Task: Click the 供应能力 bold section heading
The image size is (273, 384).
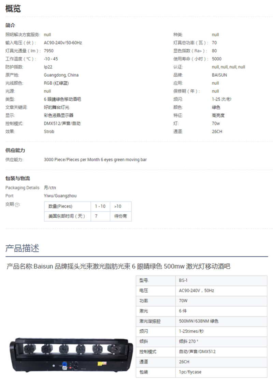Action: 15,150
